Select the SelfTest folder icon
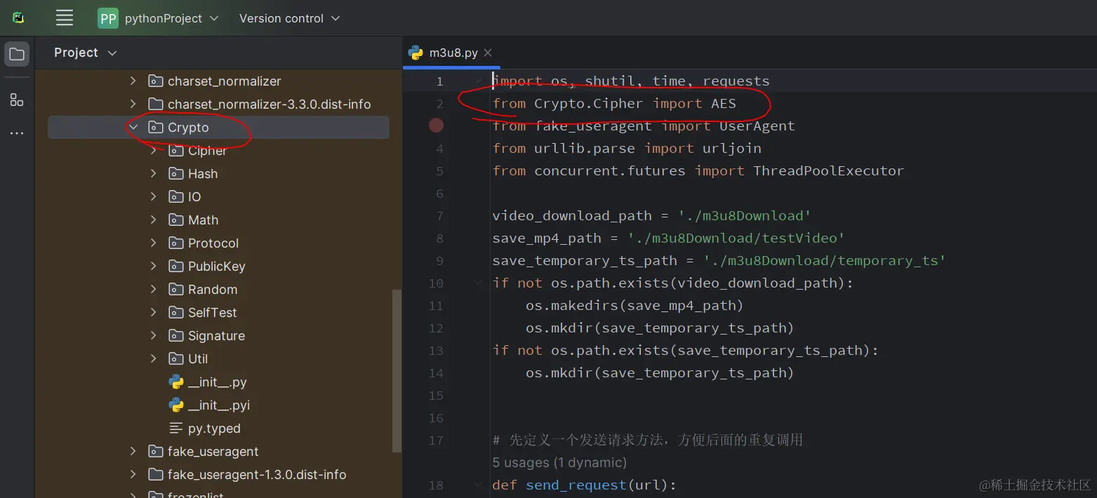 click(x=176, y=313)
